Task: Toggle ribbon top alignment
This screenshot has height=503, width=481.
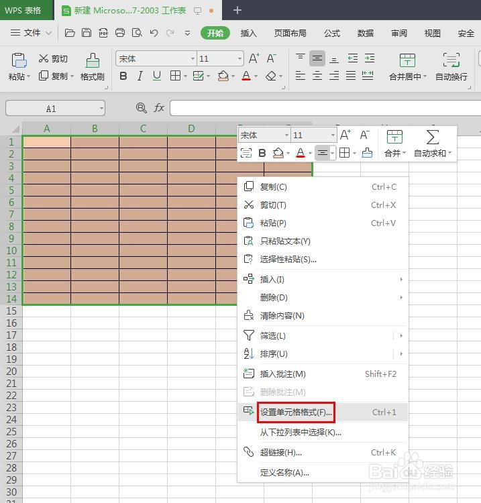Action: (x=301, y=58)
